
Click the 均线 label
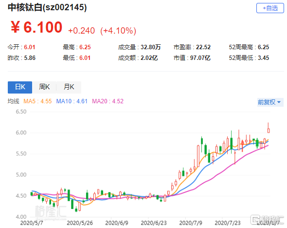pos(13,101)
